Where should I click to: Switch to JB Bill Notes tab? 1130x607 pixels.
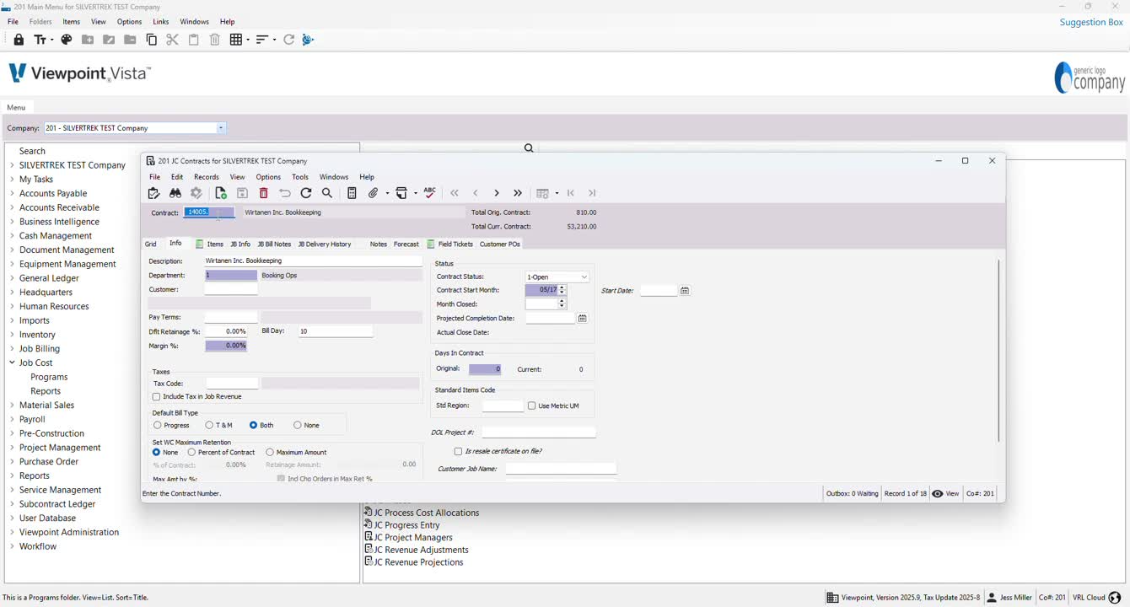click(x=274, y=244)
